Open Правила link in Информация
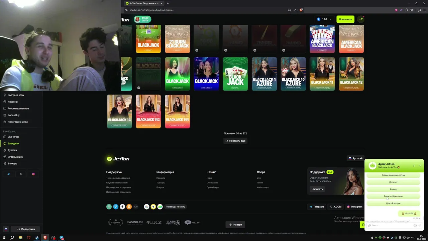 tap(160, 178)
